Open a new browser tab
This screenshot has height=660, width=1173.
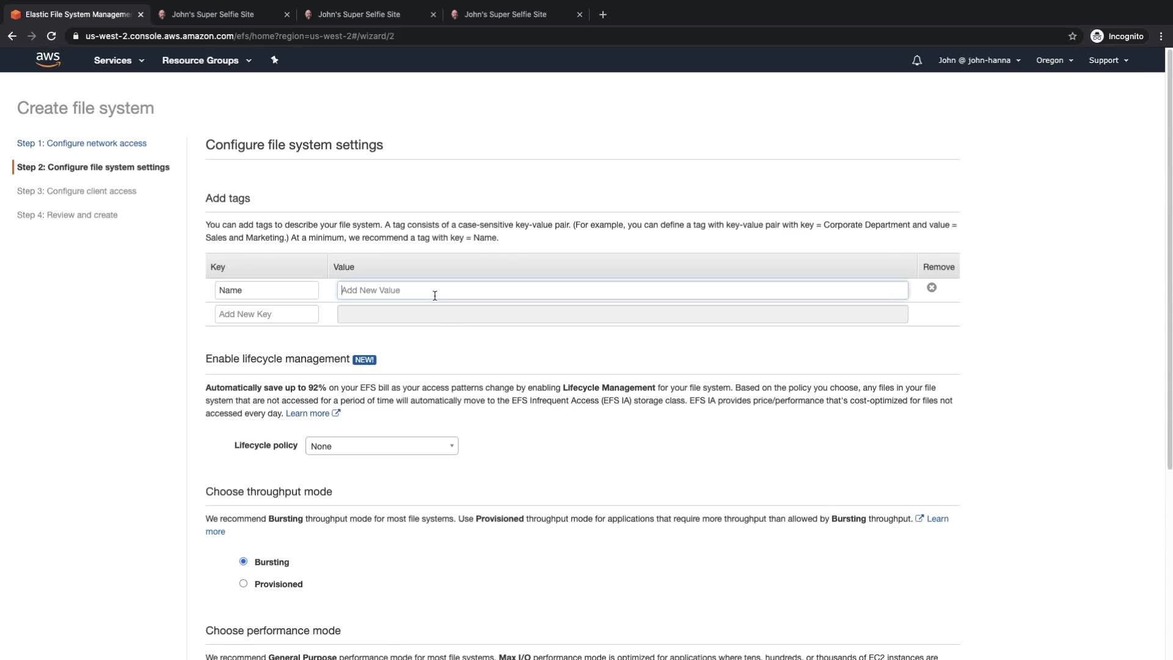(x=602, y=15)
